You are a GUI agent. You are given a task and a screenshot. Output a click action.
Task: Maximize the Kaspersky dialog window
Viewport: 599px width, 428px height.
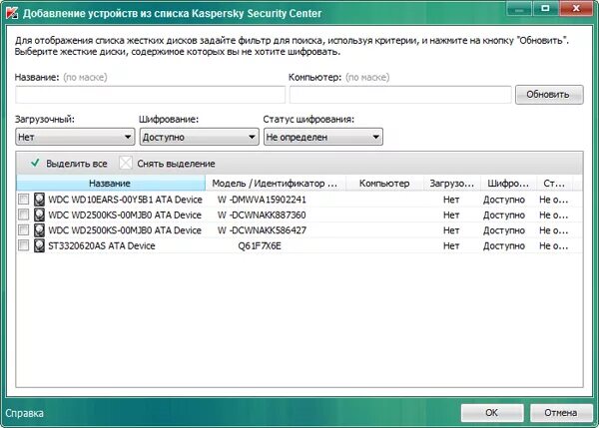[x=545, y=8]
